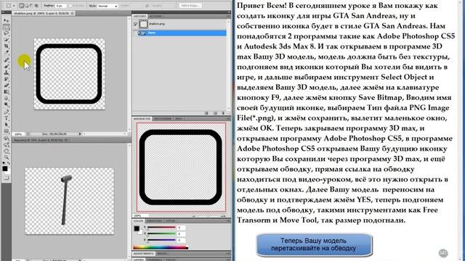Select the Dodge tool
465x261 pixels.
[x=6, y=104]
